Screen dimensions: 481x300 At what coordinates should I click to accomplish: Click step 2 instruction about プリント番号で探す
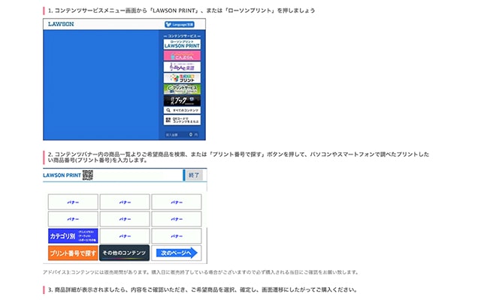(238, 157)
